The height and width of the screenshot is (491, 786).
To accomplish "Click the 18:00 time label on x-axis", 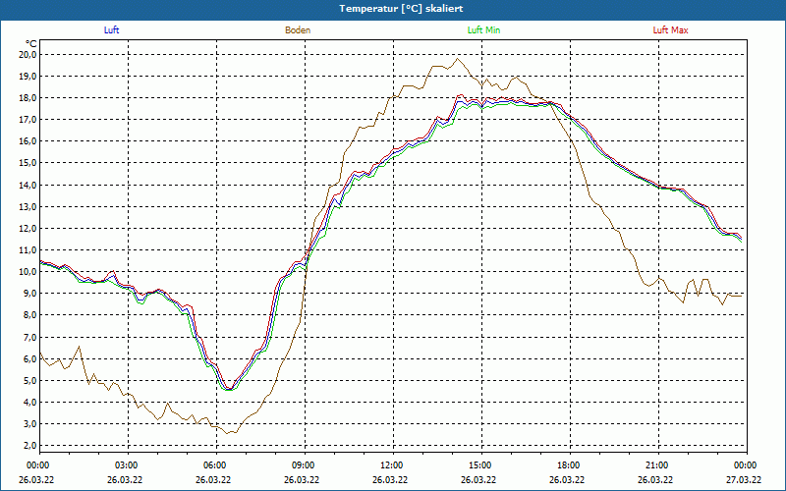I will [x=568, y=465].
